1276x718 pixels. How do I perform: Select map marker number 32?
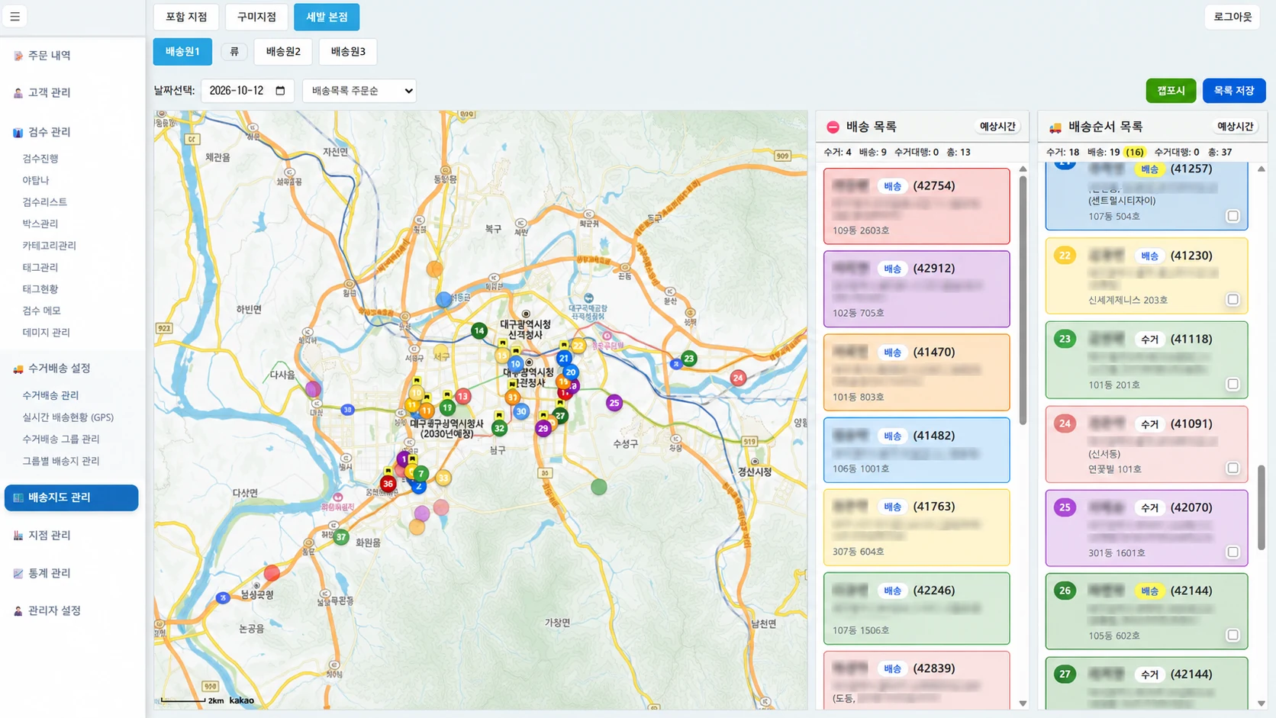point(499,428)
